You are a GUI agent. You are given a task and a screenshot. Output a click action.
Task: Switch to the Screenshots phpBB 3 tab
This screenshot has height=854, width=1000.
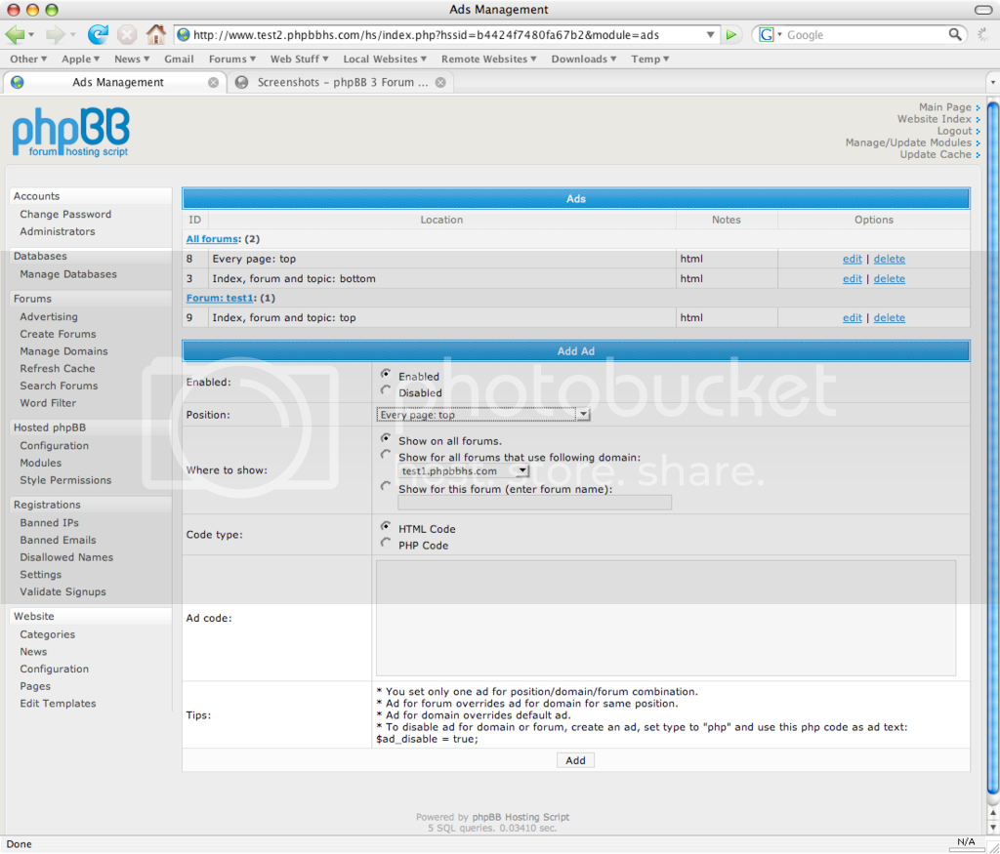(x=342, y=83)
